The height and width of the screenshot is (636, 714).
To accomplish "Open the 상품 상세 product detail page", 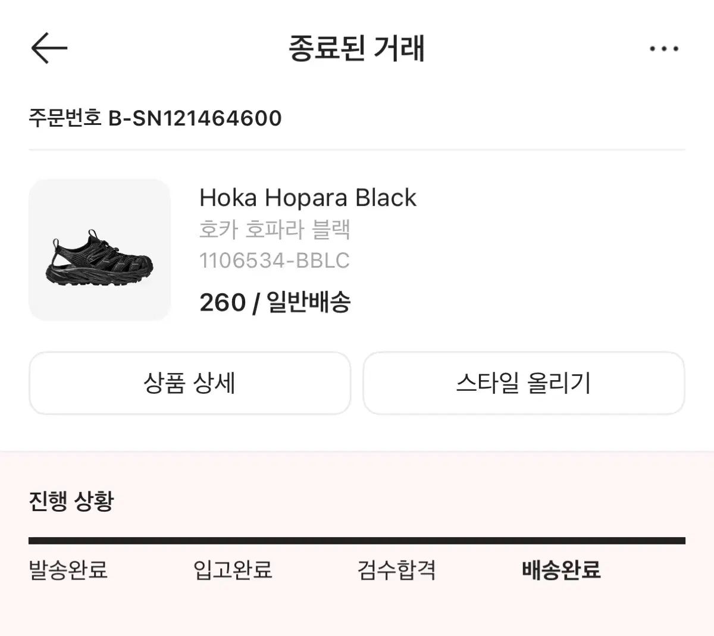I will (189, 384).
